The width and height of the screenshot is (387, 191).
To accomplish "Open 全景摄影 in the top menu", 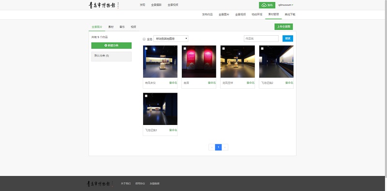I will [x=156, y=5].
